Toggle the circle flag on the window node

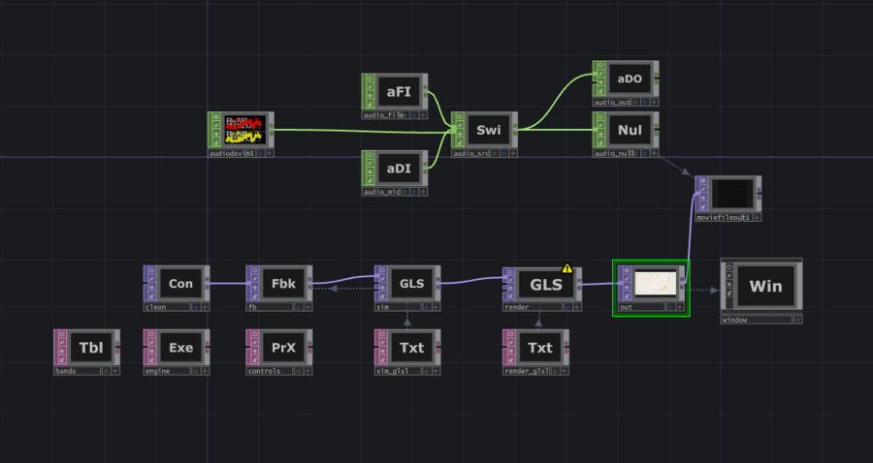click(729, 267)
